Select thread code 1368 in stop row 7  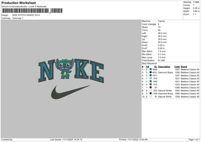pyautogui.click(x=177, y=87)
